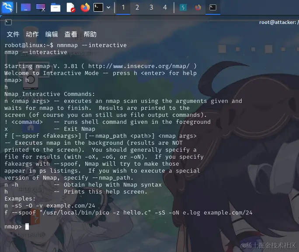This screenshot has width=299, height=252.
Task: Open the 帮助 (Help) menu
Action: tap(90, 34)
